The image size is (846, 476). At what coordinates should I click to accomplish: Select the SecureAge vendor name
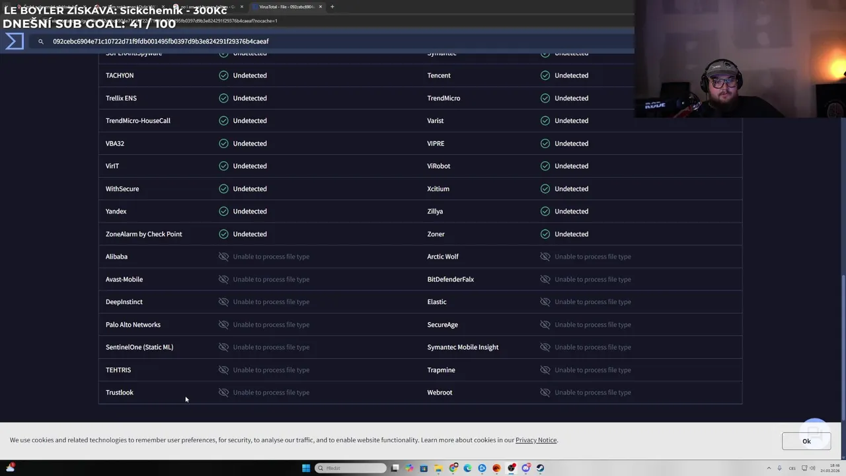point(442,325)
